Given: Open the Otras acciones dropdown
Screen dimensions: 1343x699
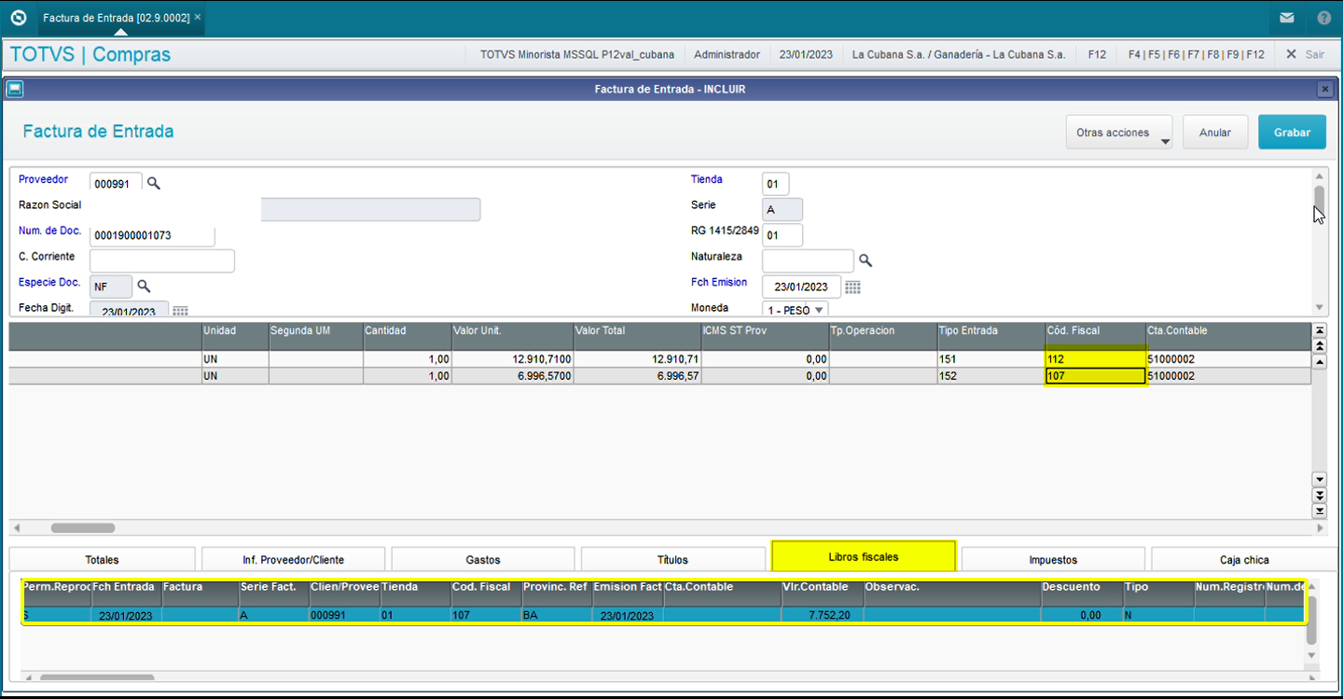Looking at the screenshot, I should [1119, 133].
